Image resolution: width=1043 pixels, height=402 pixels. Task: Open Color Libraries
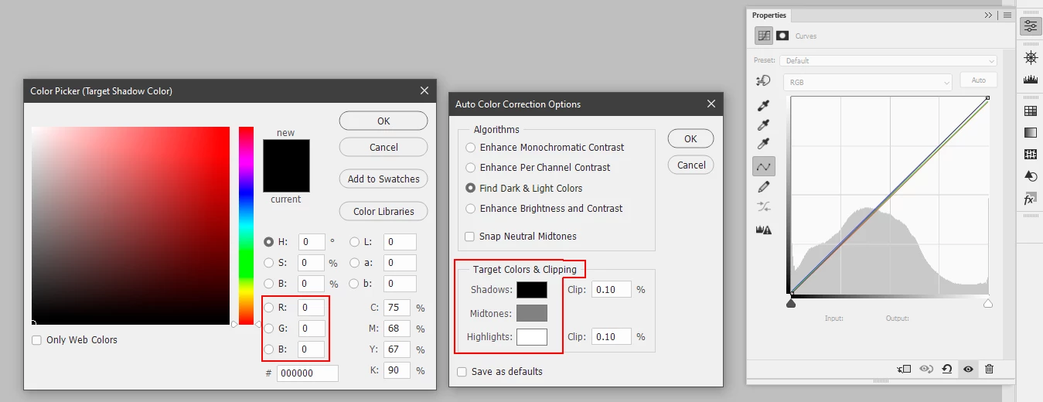pyautogui.click(x=383, y=211)
